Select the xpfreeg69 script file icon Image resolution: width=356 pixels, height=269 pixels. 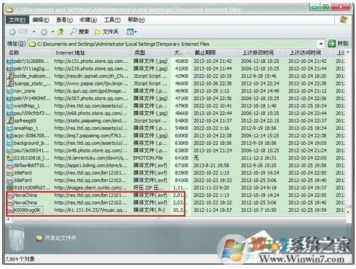tap(10, 121)
